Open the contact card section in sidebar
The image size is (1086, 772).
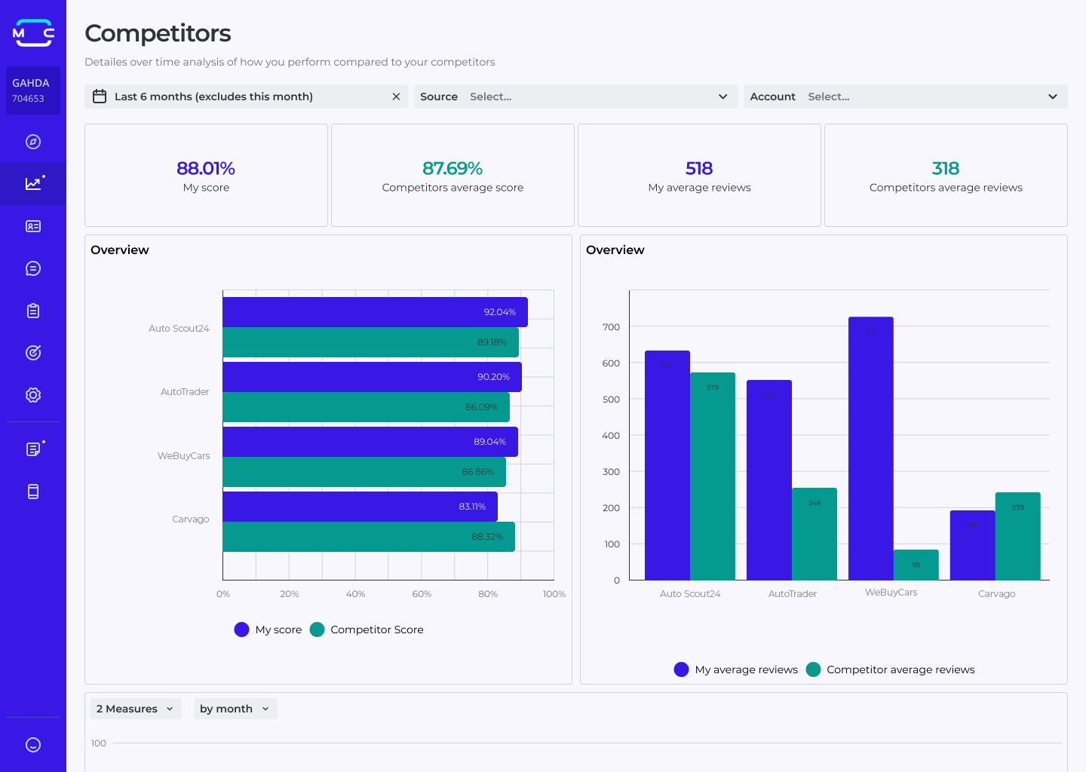(x=32, y=225)
